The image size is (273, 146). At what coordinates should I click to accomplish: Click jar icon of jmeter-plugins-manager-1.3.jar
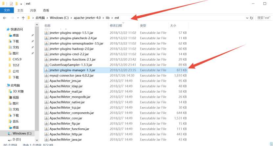coord(46,70)
